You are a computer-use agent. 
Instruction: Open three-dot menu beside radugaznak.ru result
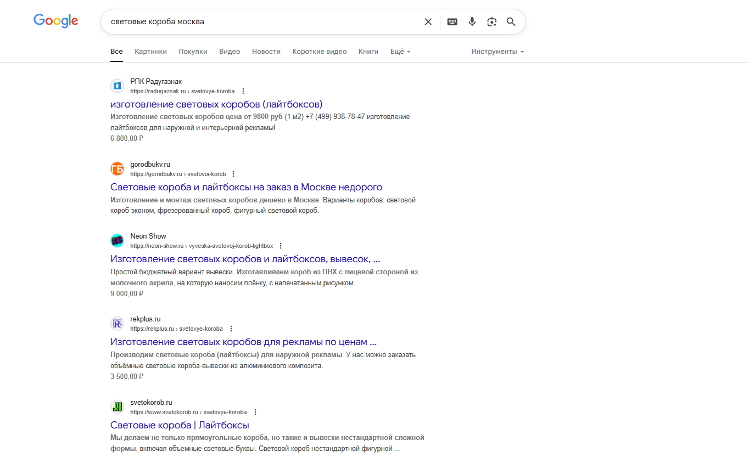tap(243, 91)
